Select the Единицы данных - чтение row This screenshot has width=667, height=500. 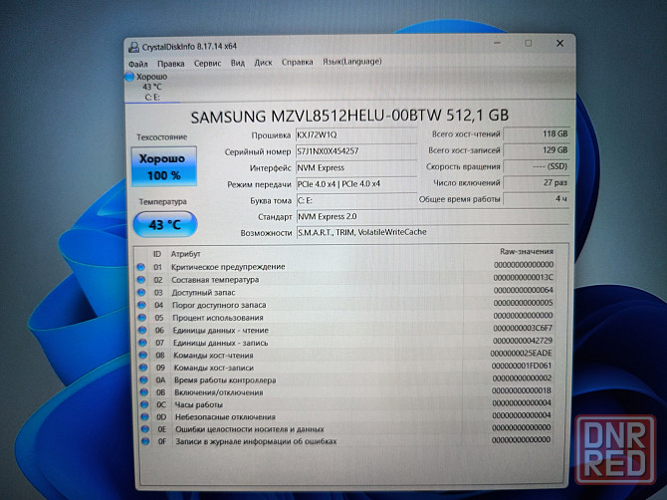point(345,330)
